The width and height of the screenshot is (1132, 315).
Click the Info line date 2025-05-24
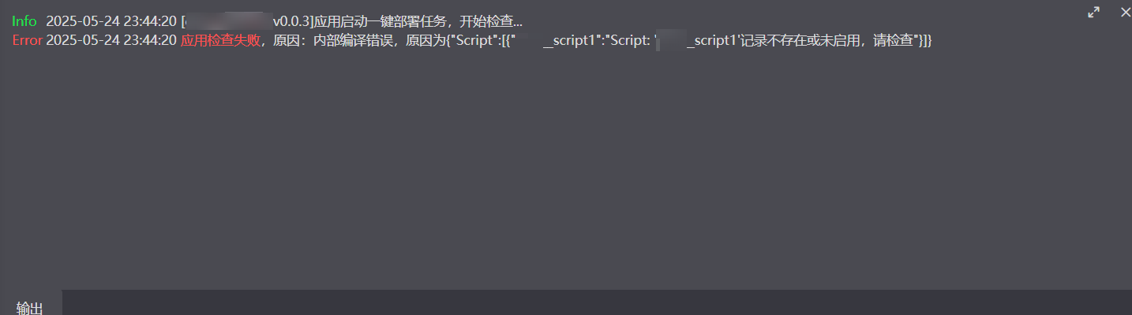[x=83, y=21]
